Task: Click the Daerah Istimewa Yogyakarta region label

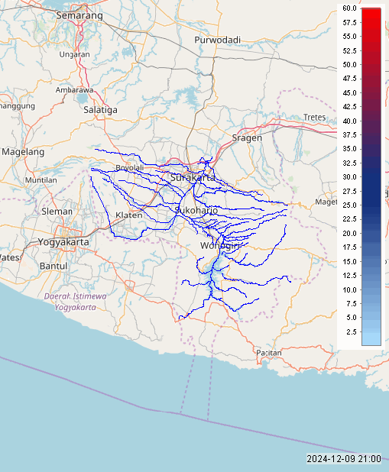Action: (76, 302)
